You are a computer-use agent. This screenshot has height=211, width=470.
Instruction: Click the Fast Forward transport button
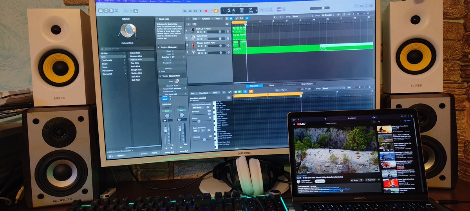190,11
